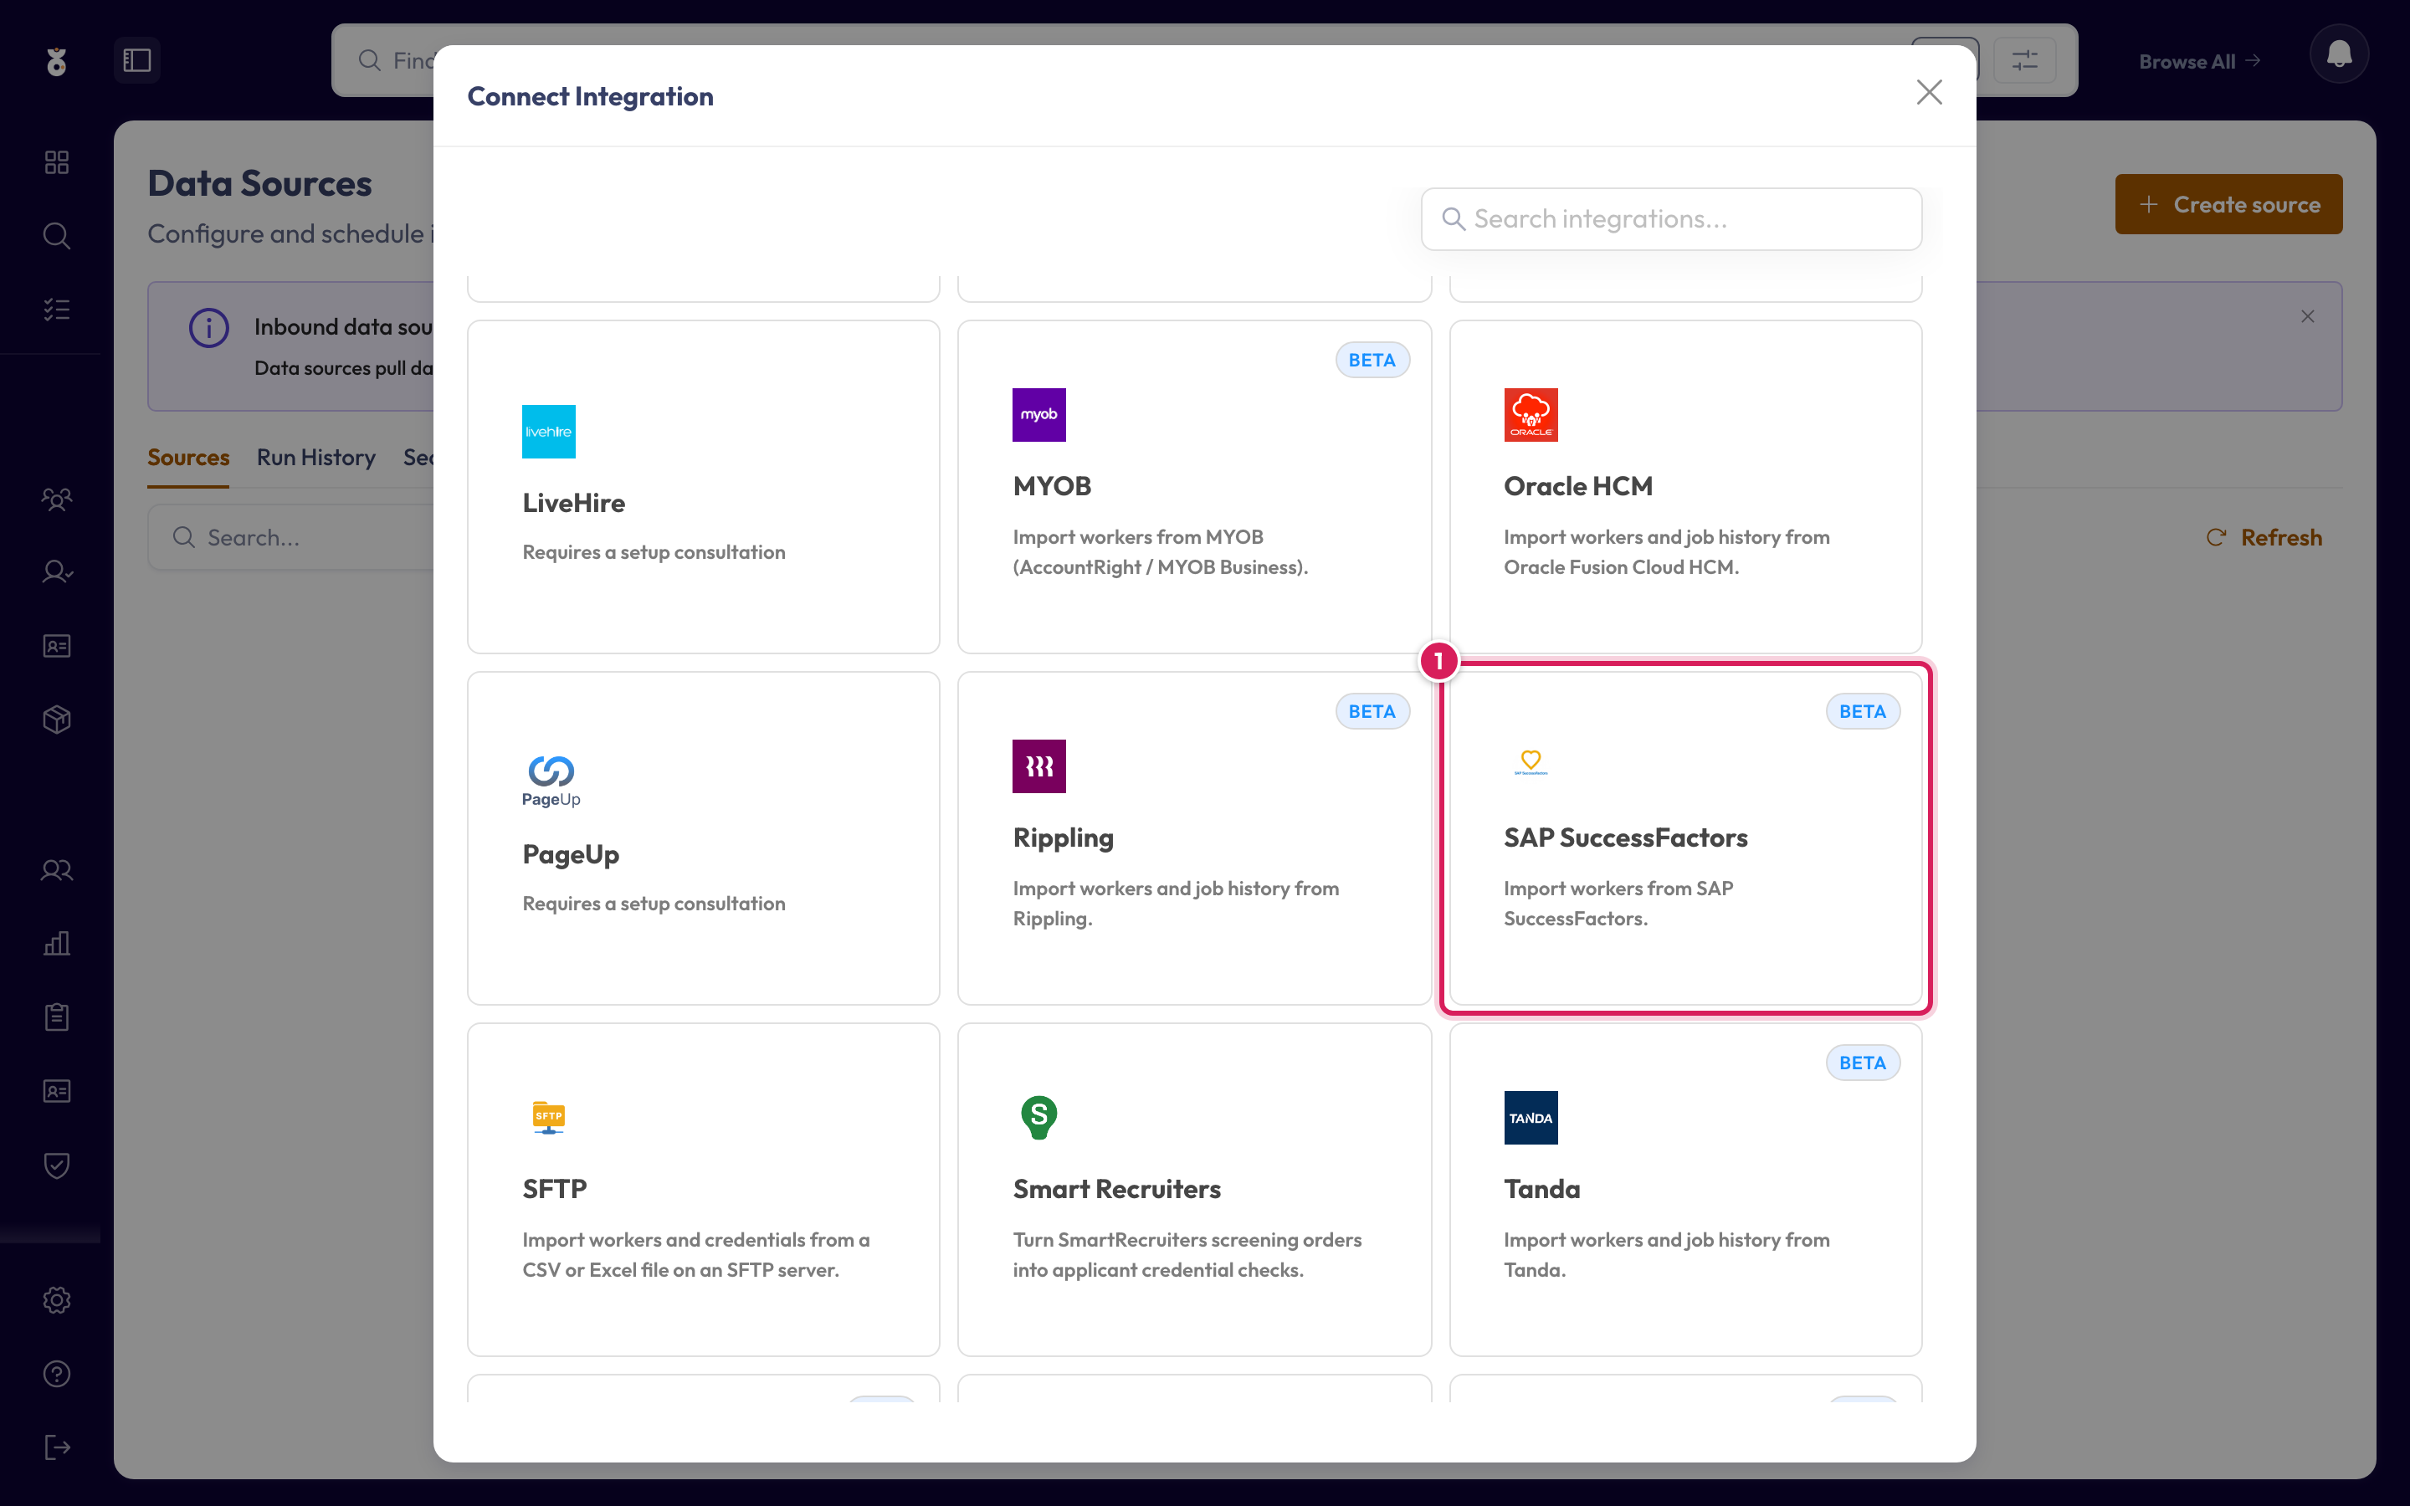This screenshot has height=1506, width=2410.
Task: Open the help question mark icon
Action: [x=57, y=1374]
